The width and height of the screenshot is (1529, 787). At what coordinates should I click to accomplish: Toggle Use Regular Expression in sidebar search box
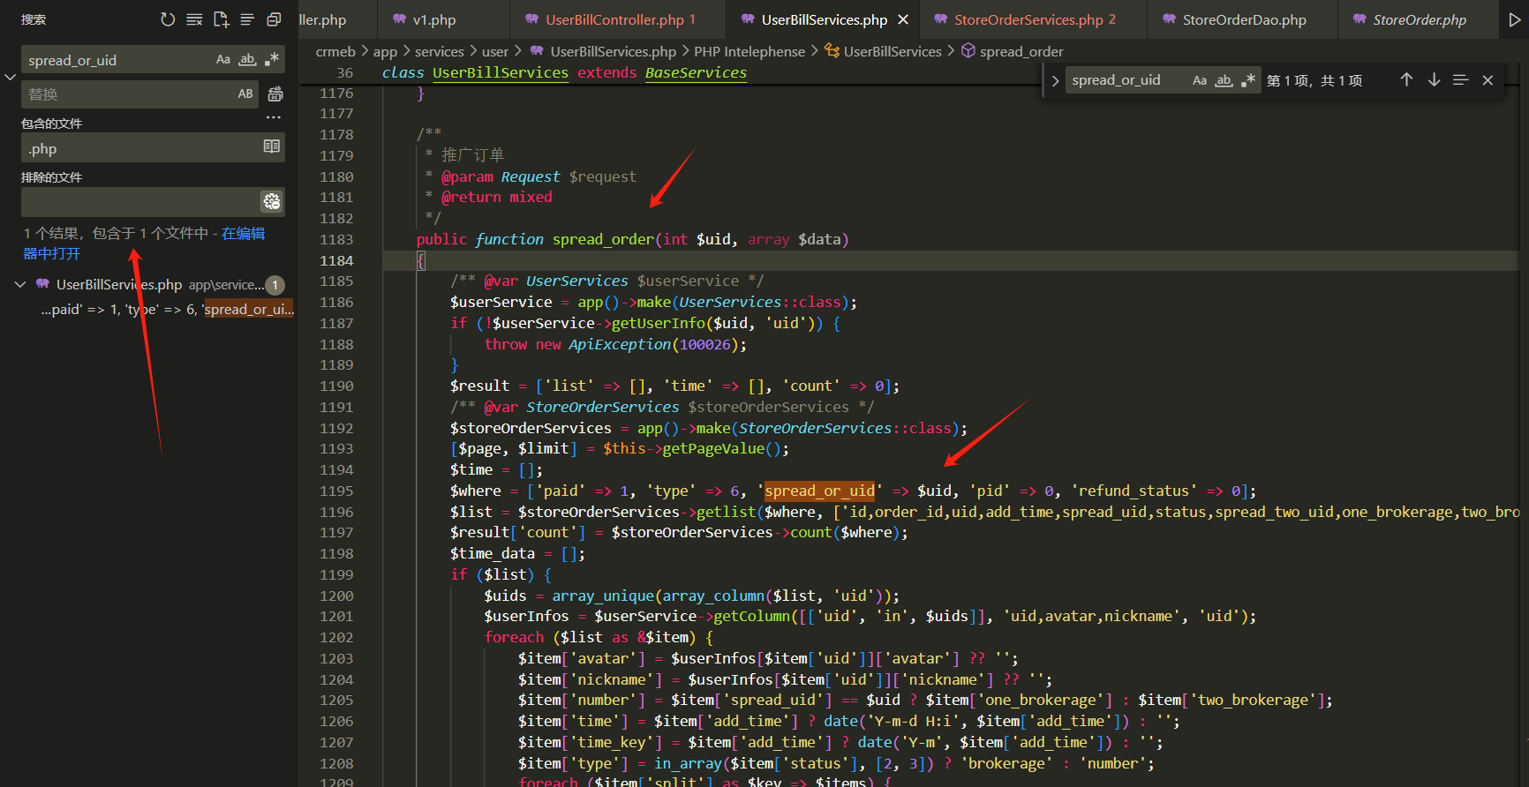[272, 60]
